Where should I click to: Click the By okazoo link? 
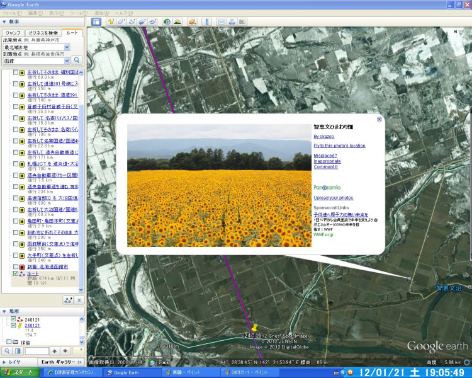click(324, 137)
